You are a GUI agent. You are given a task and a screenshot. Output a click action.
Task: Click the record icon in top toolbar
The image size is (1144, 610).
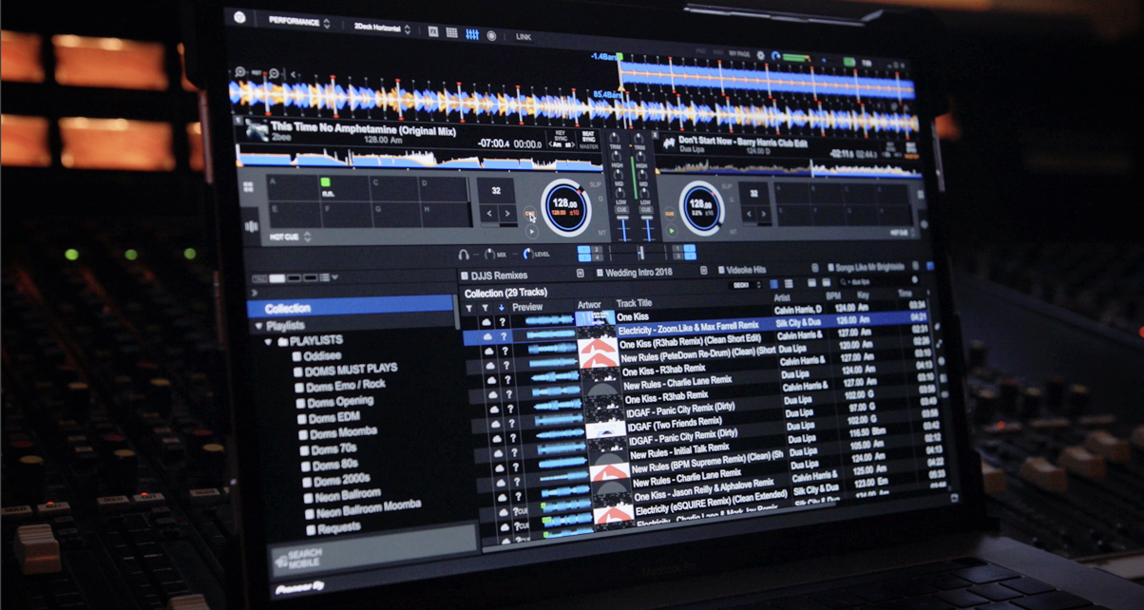pos(491,35)
